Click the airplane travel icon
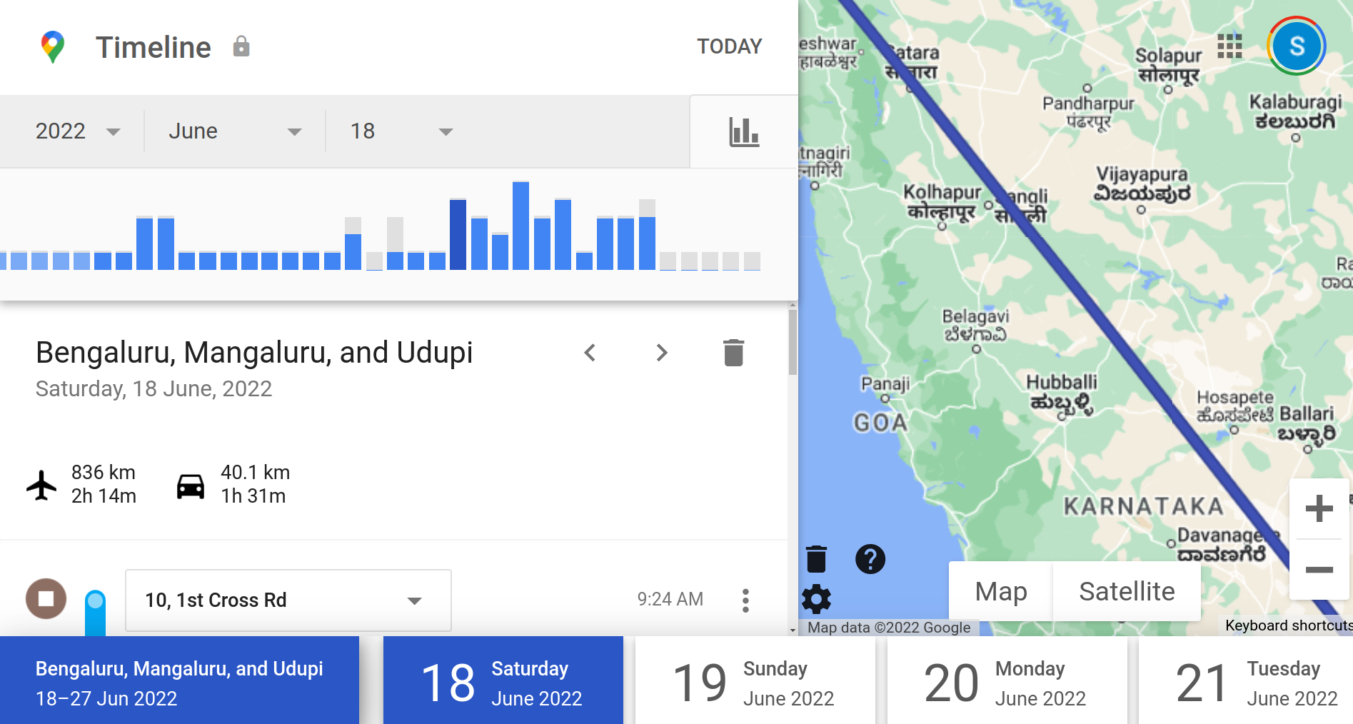 click(x=41, y=485)
